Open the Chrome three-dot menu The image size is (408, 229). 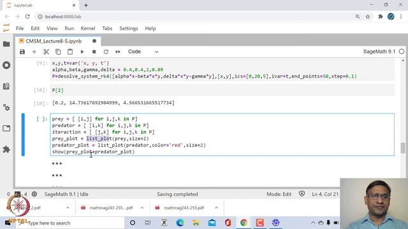pos(401,17)
